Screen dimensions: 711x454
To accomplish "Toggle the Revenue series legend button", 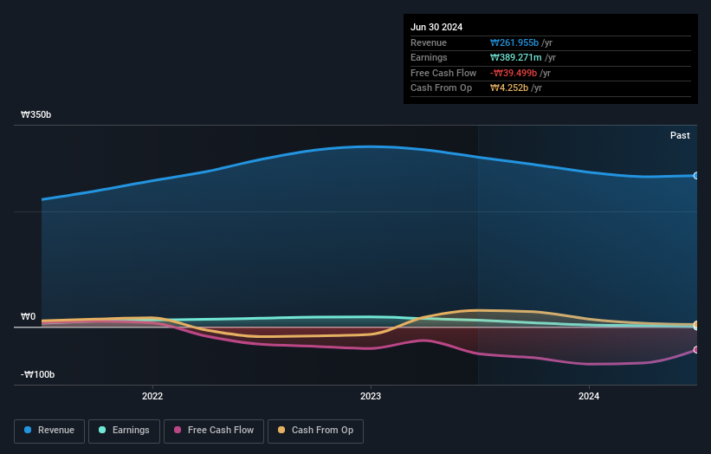I will 49,431.
